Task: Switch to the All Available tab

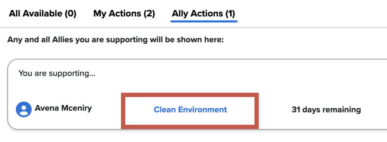Action: [x=43, y=14]
